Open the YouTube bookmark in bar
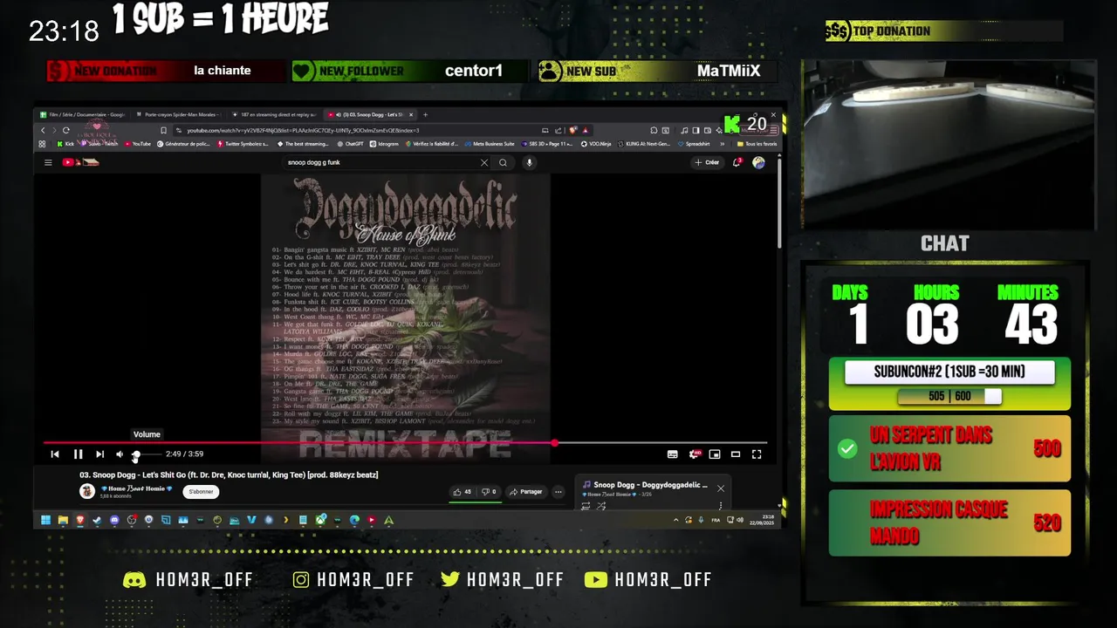The image size is (1117, 628). click(x=138, y=144)
